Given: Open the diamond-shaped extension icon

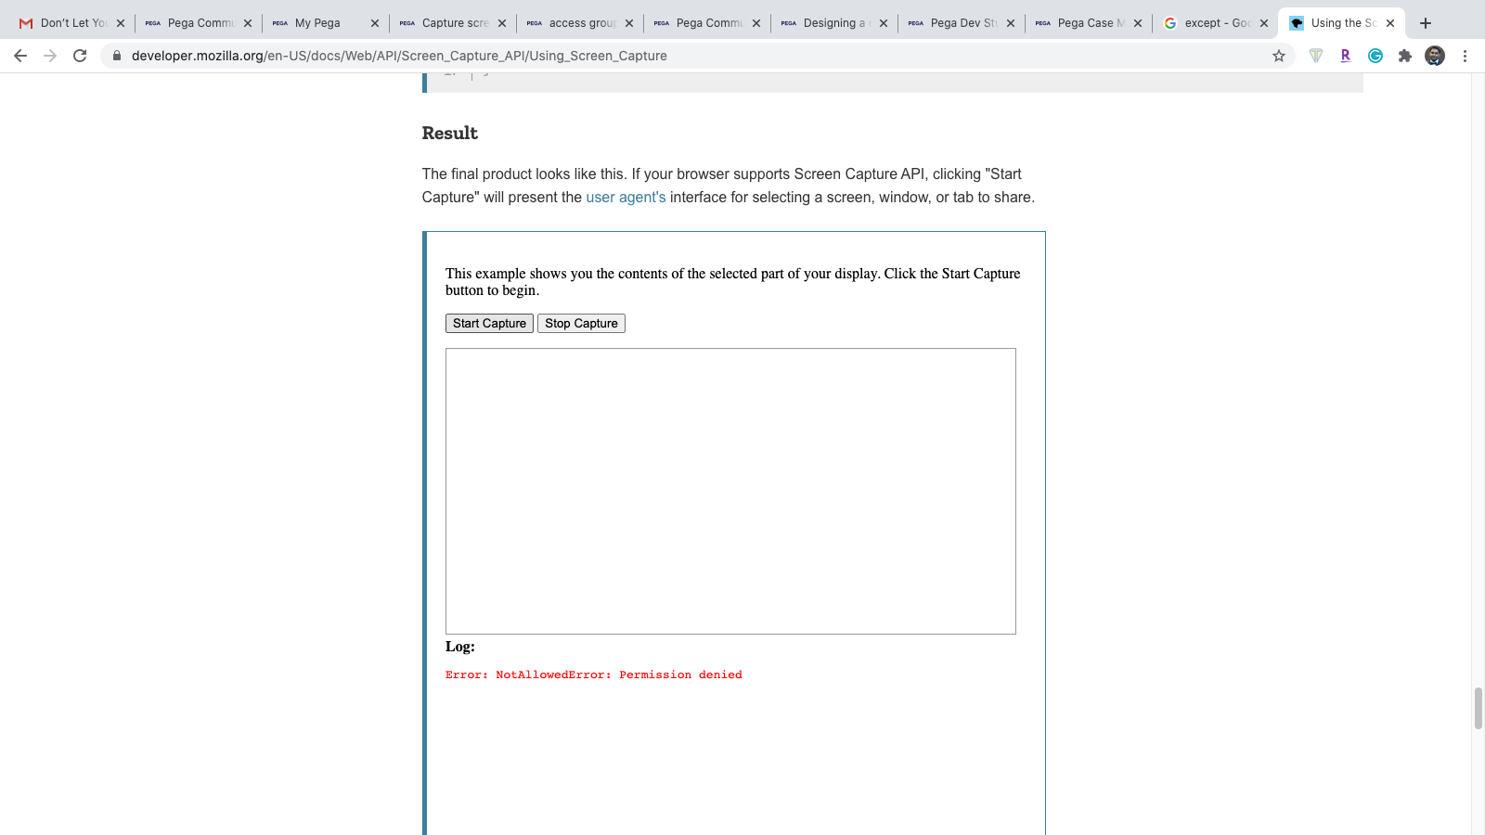Looking at the screenshot, I should tap(1316, 56).
